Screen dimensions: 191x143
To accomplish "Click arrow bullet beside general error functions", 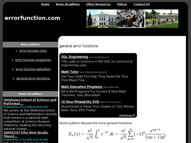I will coord(13,79).
